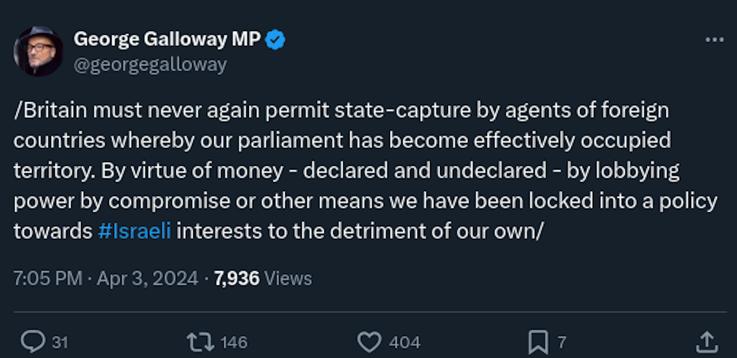Screen dimensions: 737x358
Task: Click the reply speech bubble icon
Action: click(33, 342)
